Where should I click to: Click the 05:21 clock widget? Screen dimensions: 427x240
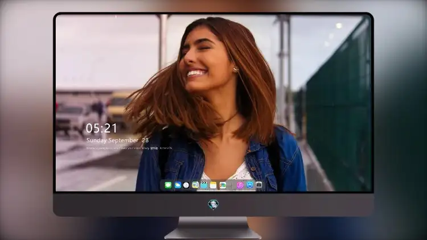(x=101, y=128)
